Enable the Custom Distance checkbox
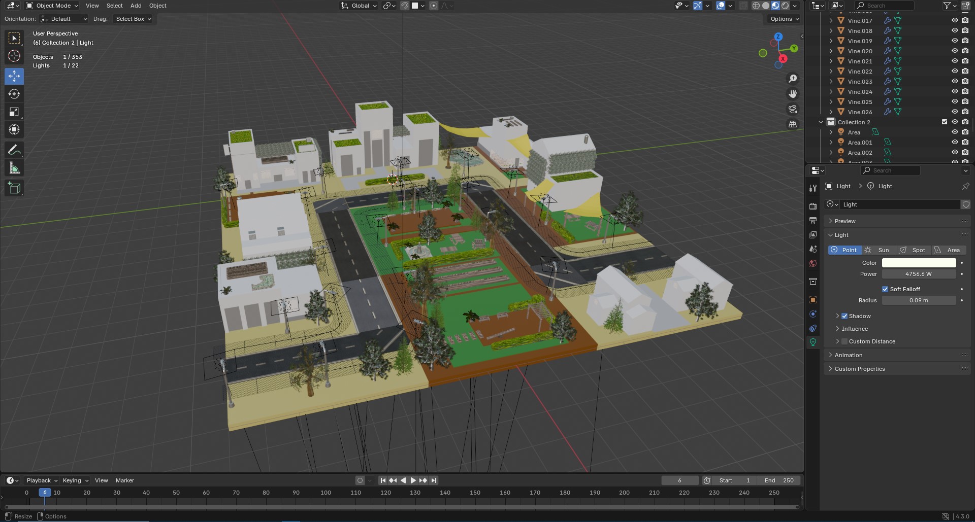Screen dimensions: 975x522 844,341
